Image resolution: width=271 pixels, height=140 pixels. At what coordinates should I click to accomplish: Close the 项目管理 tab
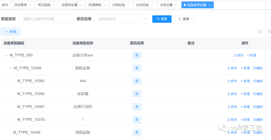[x=30, y=5]
